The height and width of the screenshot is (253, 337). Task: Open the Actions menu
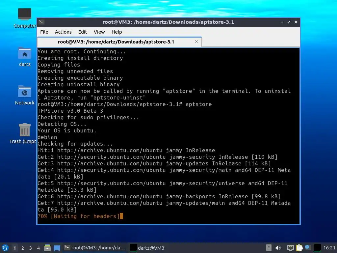tap(63, 32)
